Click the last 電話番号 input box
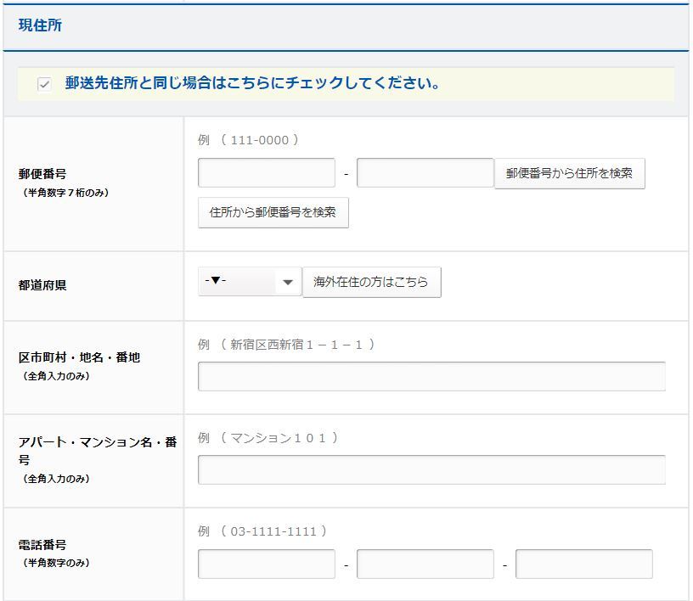The width and height of the screenshot is (693, 601). tap(583, 564)
